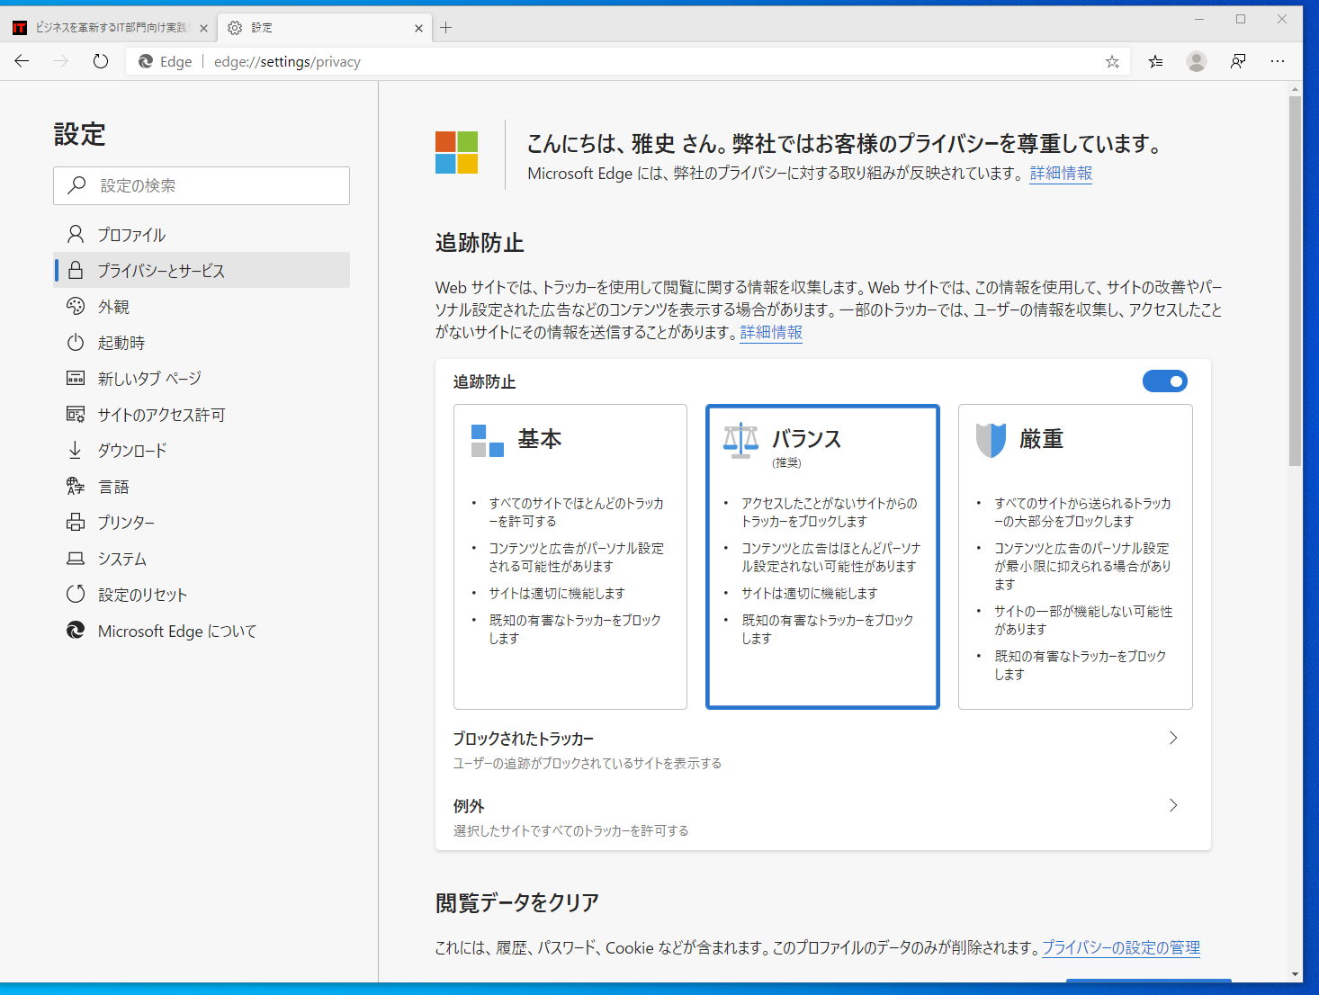
Task: Open 言語 settings section
Action: coord(202,487)
